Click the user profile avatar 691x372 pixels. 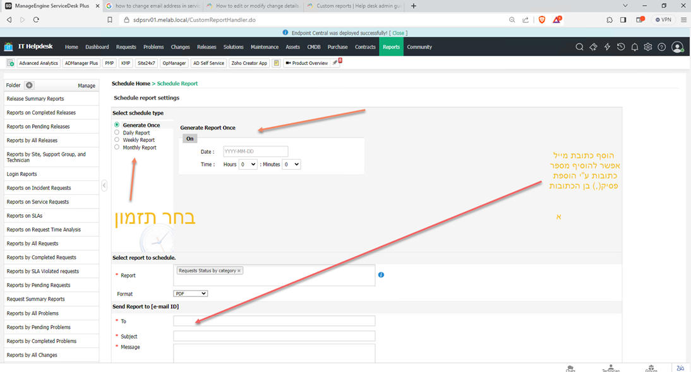(x=677, y=47)
